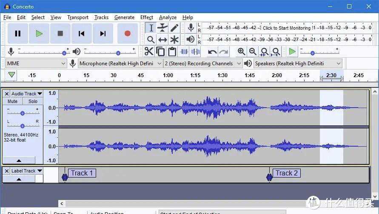Click the Track 2 label

[287, 173]
